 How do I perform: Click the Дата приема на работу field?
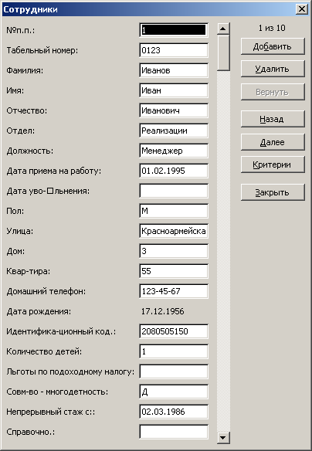click(x=174, y=171)
